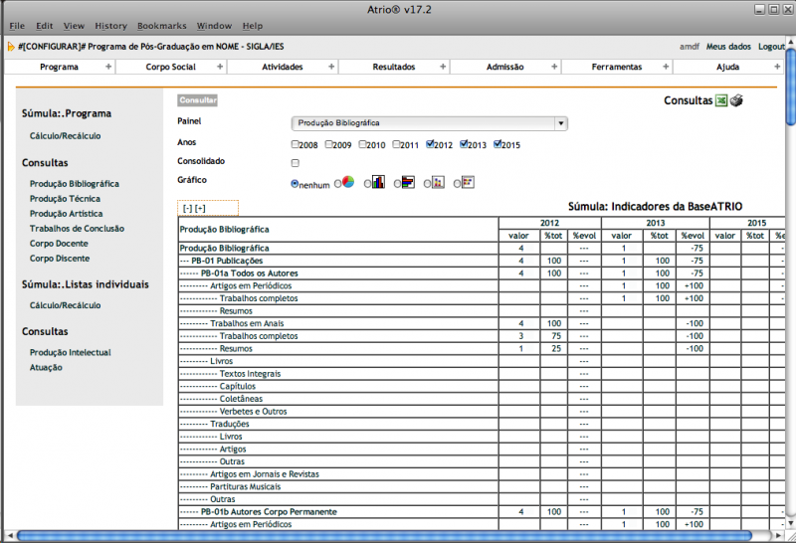This screenshot has height=543, width=796.
Task: Open the Produção Técnica sidebar link
Action: (x=65, y=199)
